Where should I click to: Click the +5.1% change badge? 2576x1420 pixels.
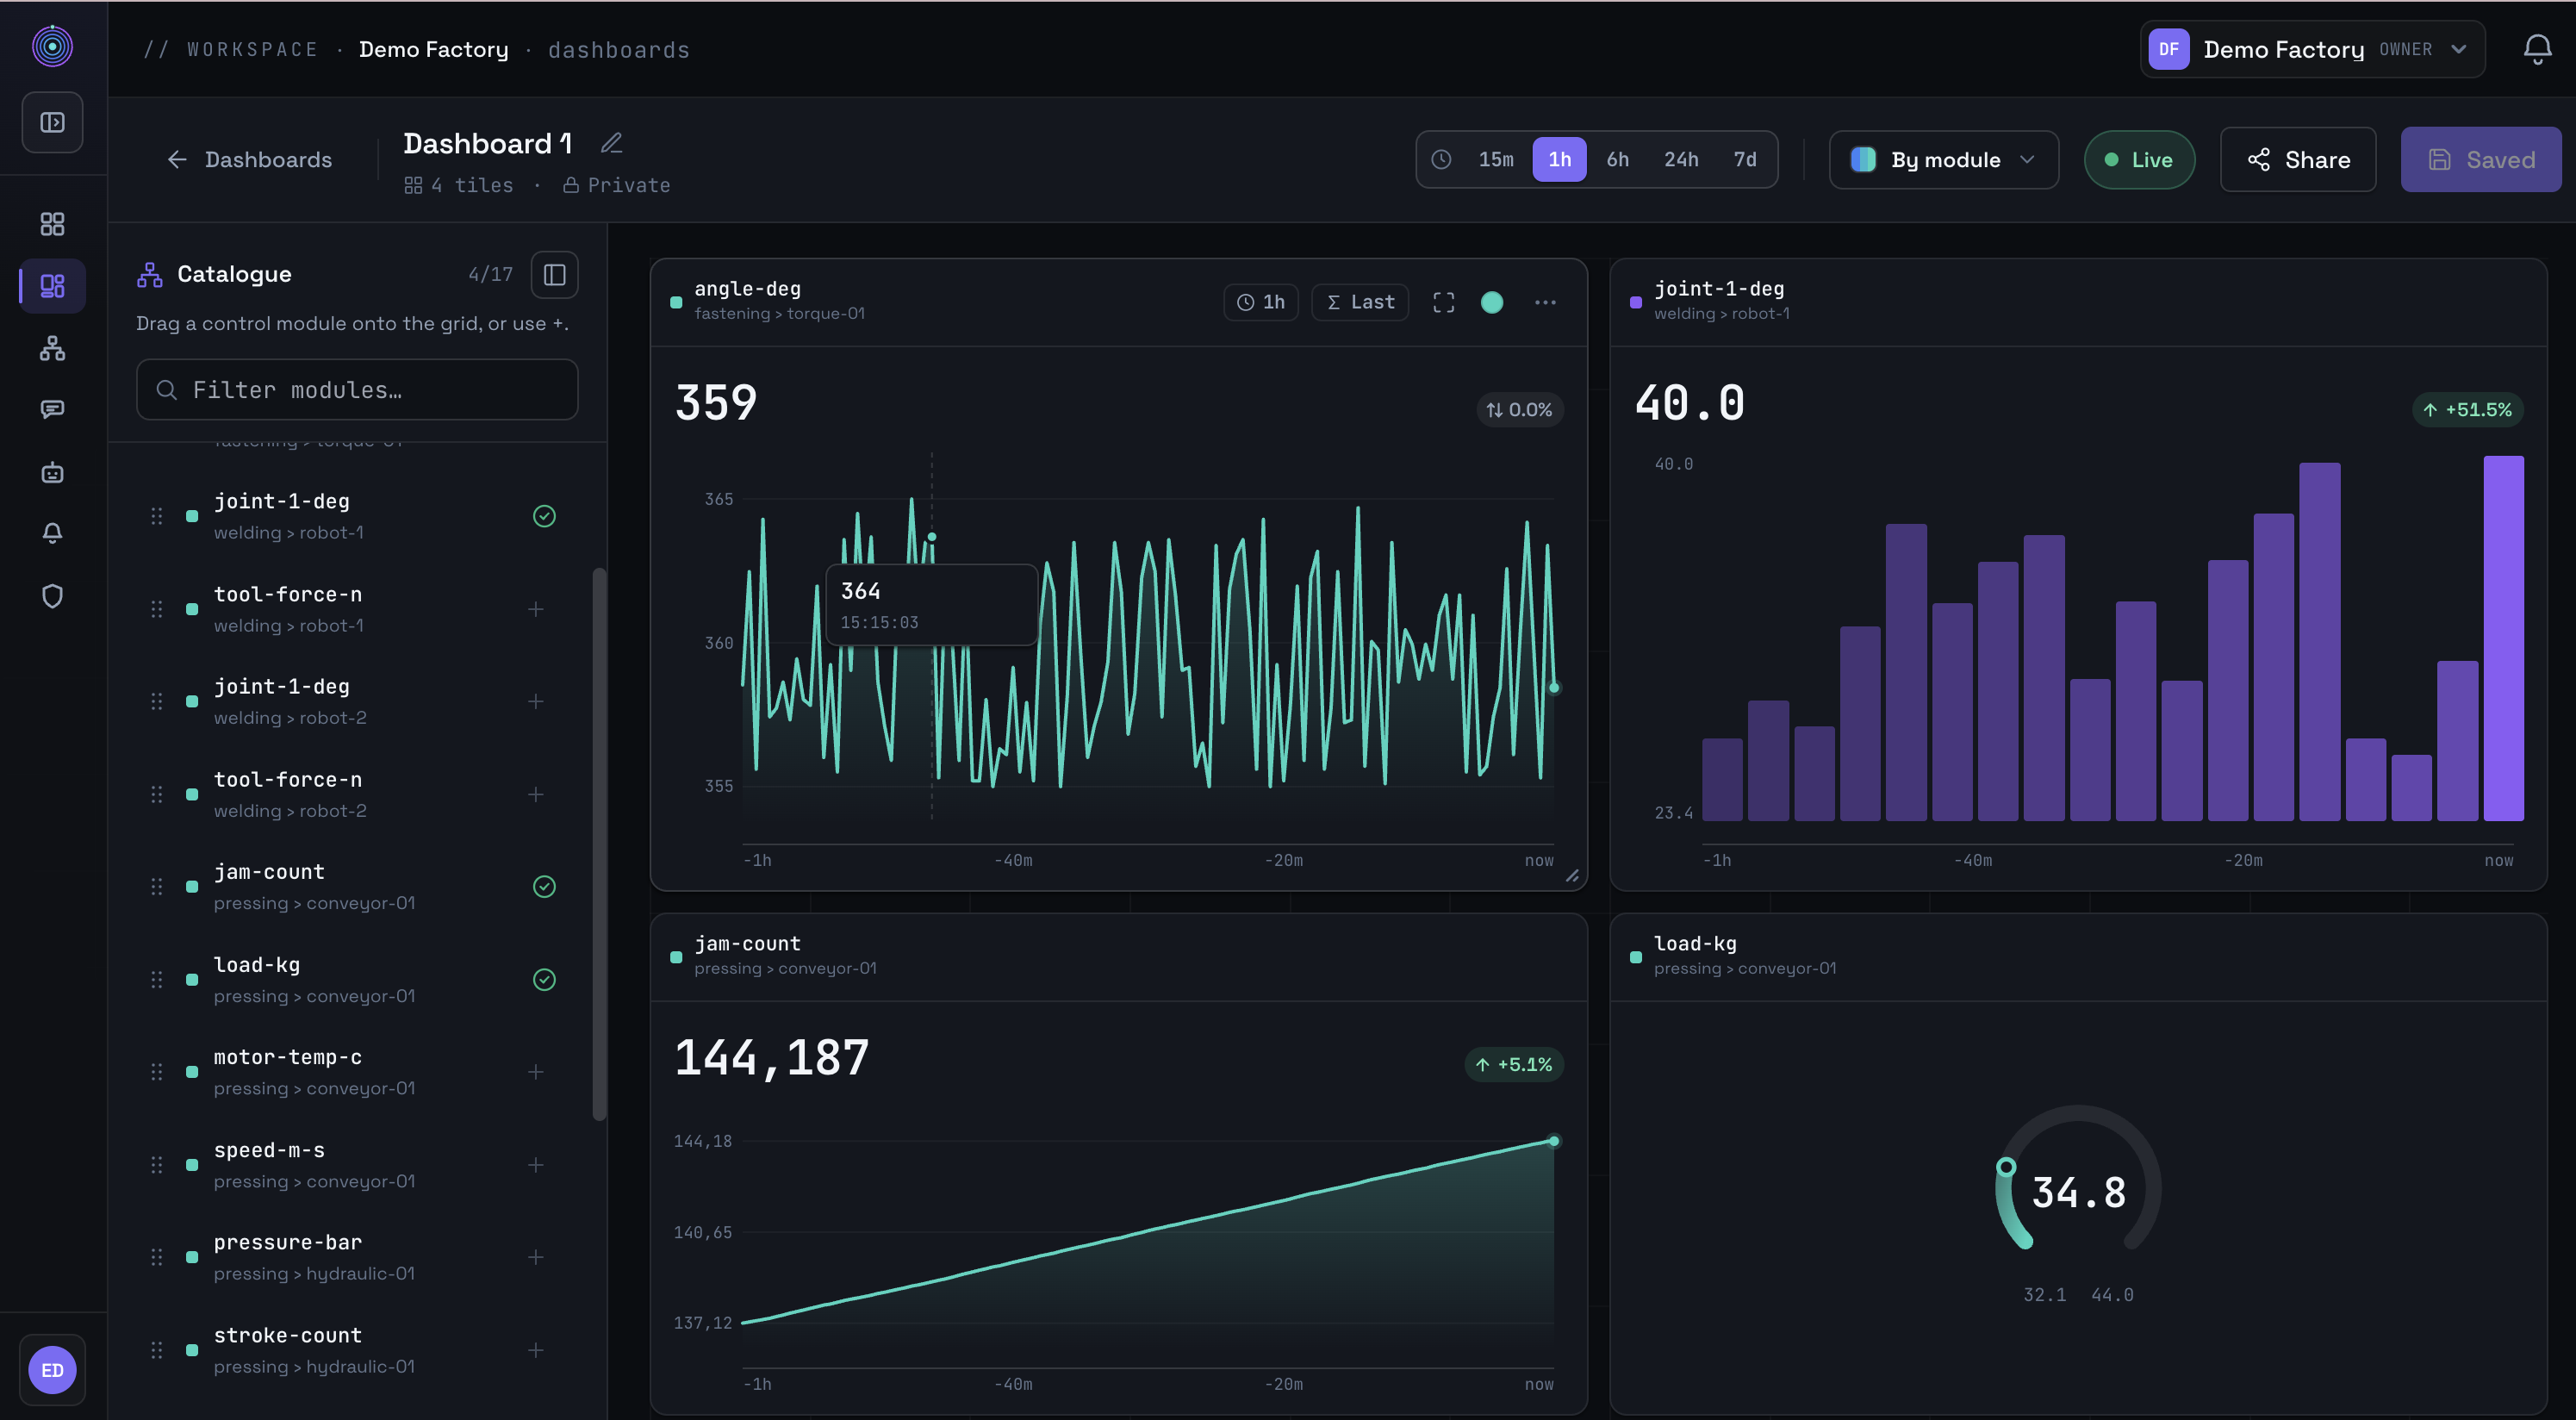click(x=1513, y=1064)
